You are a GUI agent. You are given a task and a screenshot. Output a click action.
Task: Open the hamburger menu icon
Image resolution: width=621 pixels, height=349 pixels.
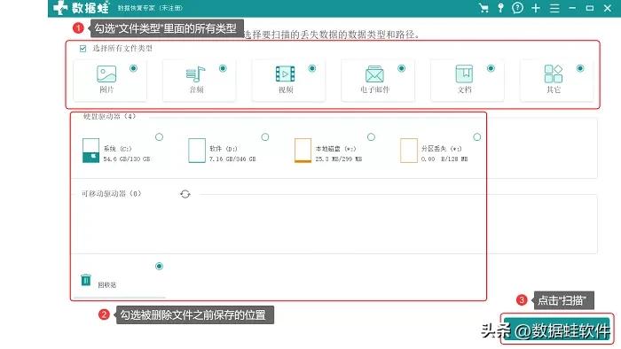click(x=554, y=8)
